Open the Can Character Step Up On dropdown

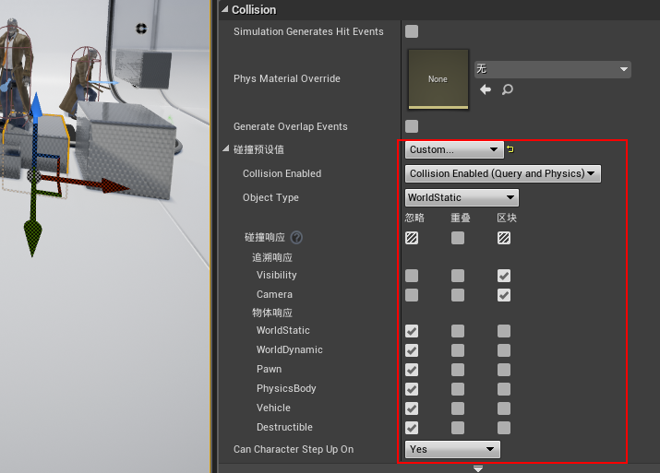click(452, 449)
